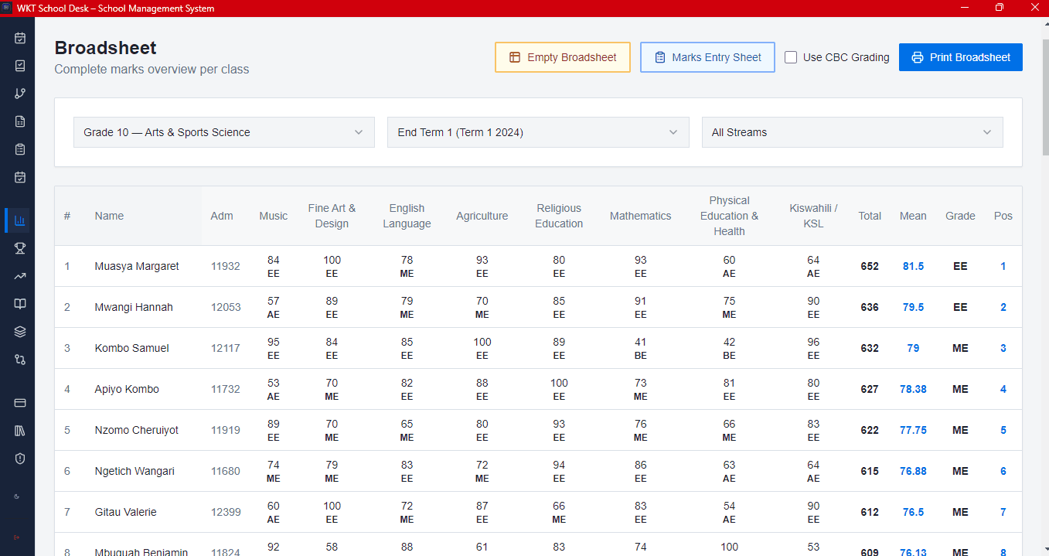This screenshot has height=556, width=1049.
Task: Select the bookshelf icon near sidebar bottom
Action: (x=19, y=431)
